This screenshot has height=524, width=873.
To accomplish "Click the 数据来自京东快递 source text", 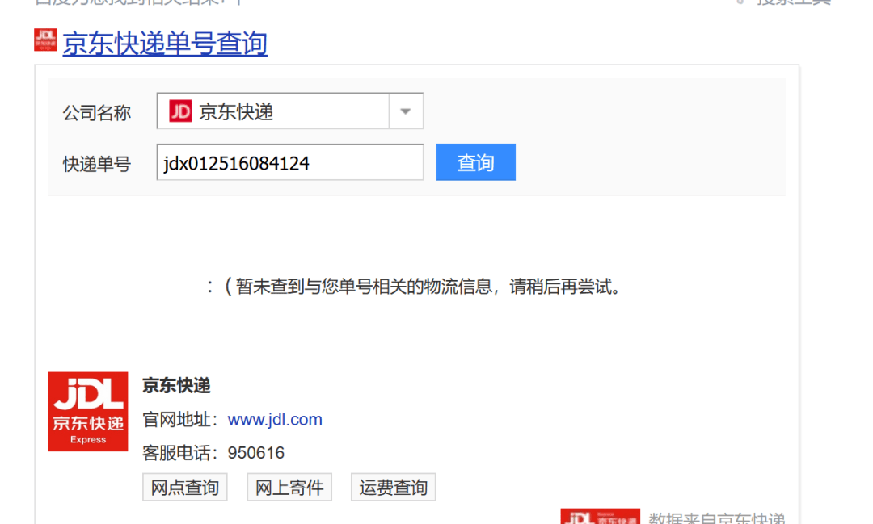I will coord(716,518).
